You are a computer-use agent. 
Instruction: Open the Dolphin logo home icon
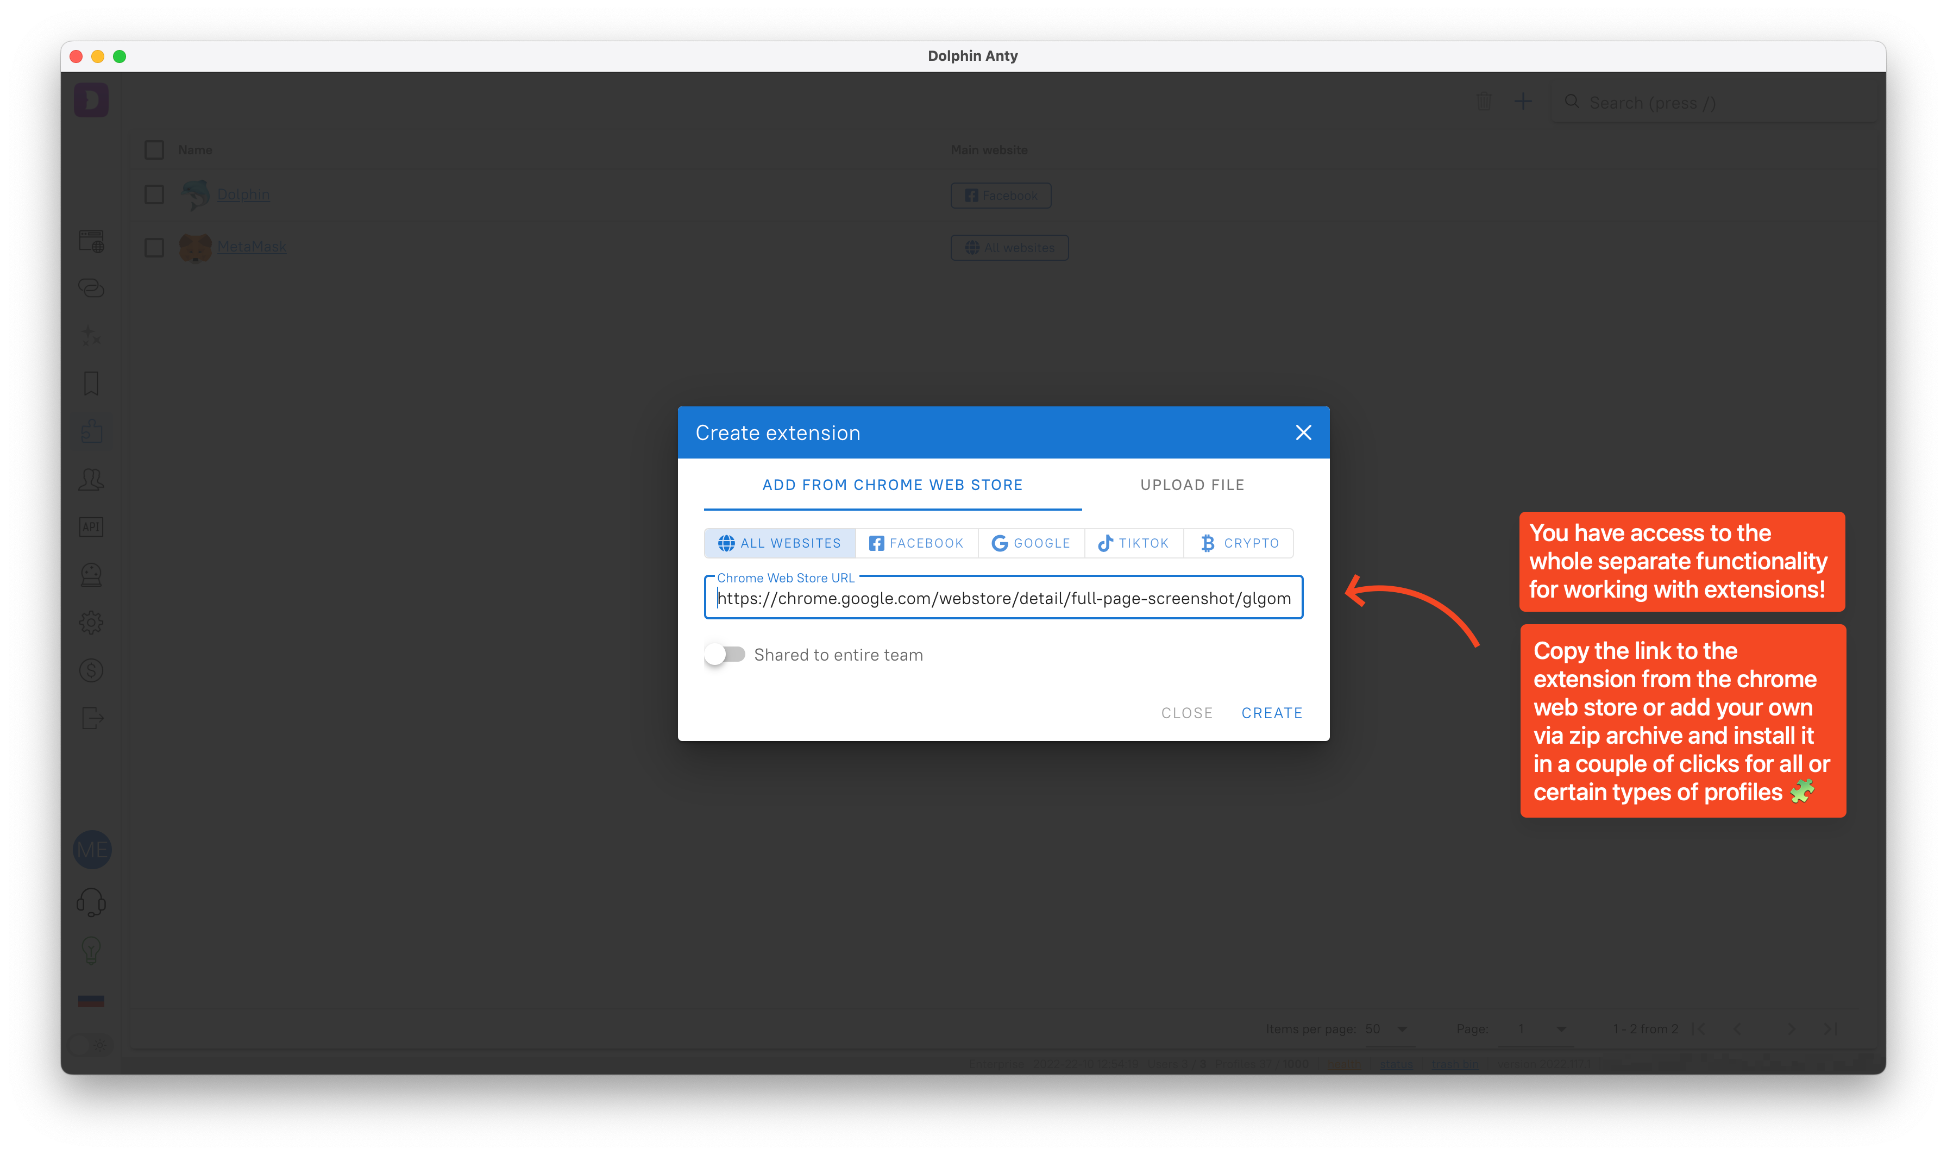(91, 101)
